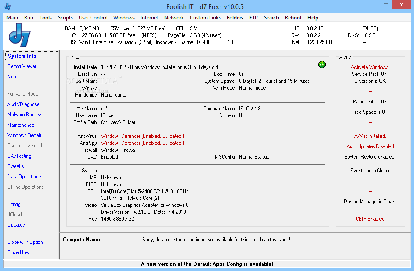414x271 pixels.
Task: Open the User Control menu
Action: click(93, 17)
